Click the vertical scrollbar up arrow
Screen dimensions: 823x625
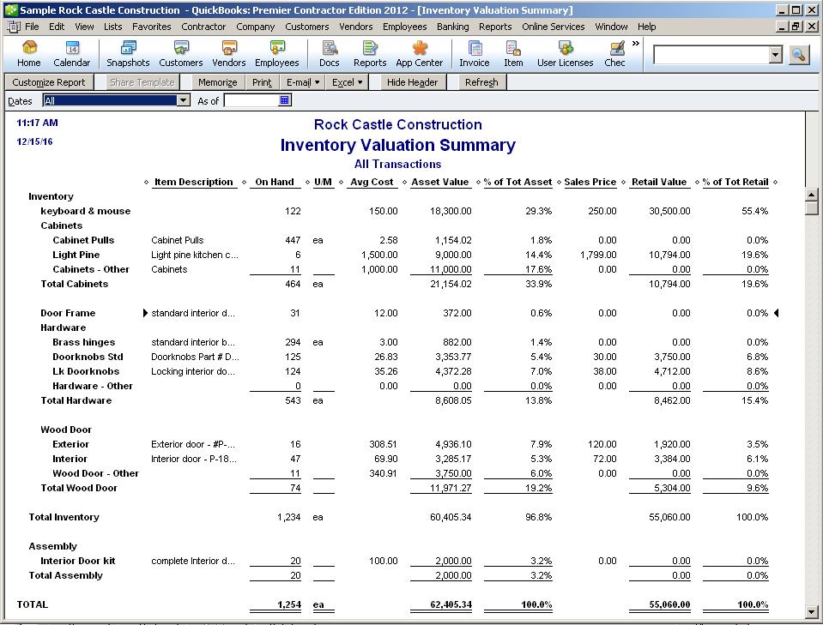click(x=812, y=195)
